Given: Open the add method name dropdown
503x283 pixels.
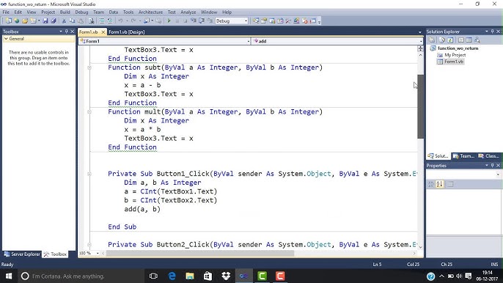Looking at the screenshot, I should (337, 41).
